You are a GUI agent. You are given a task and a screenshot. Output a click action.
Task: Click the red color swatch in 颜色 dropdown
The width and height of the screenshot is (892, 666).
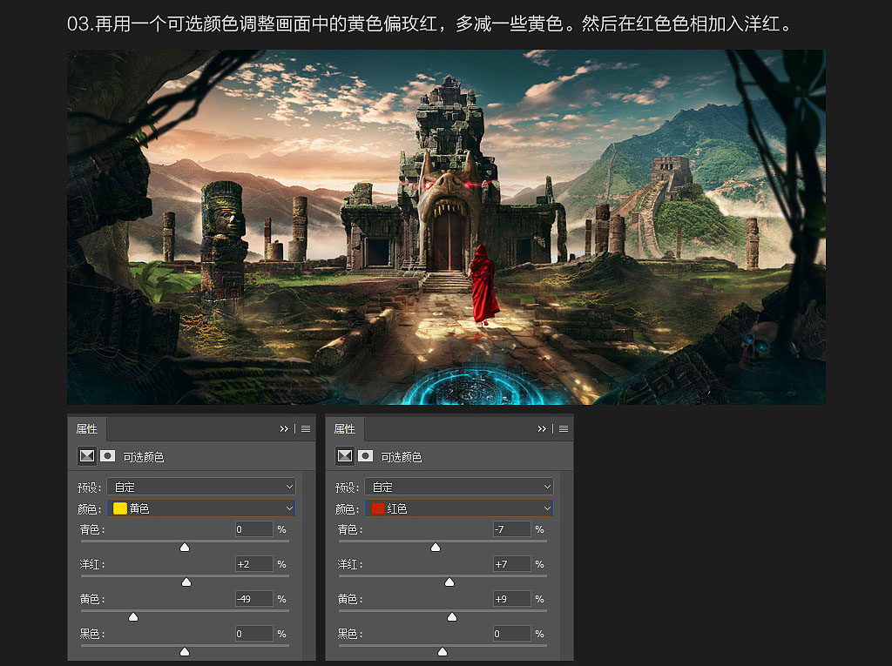(378, 508)
